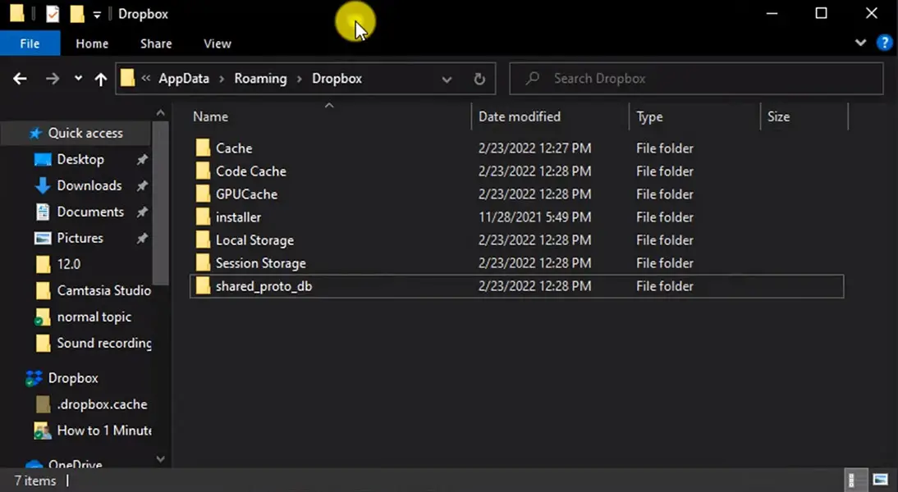898x492 pixels.
Task: Open the 12.0 folder in sidebar
Action: (68, 264)
